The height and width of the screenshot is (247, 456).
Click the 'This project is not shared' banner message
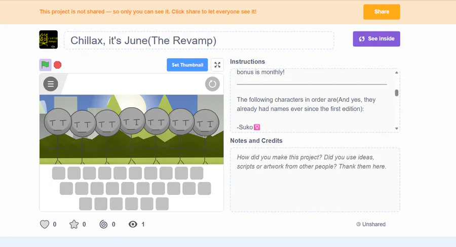148,12
